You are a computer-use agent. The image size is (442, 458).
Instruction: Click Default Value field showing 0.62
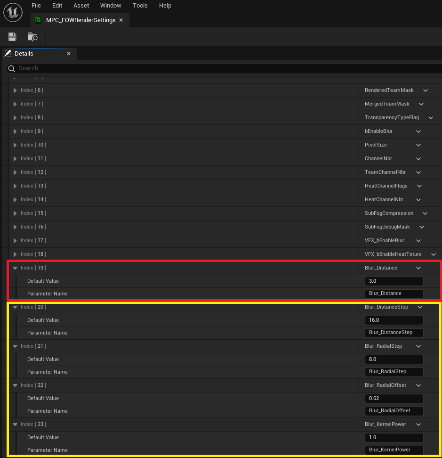pos(394,399)
